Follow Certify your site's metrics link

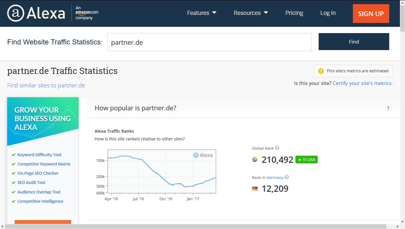[363, 83]
